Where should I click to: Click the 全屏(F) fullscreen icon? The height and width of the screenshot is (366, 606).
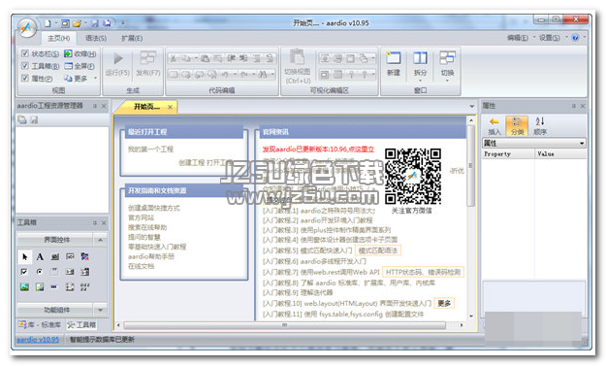click(x=69, y=66)
